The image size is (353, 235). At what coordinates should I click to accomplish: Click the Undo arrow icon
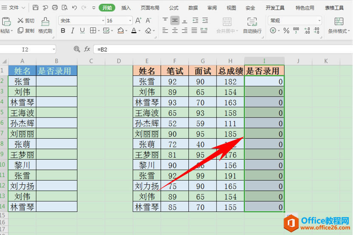pyautogui.click(x=74, y=7)
